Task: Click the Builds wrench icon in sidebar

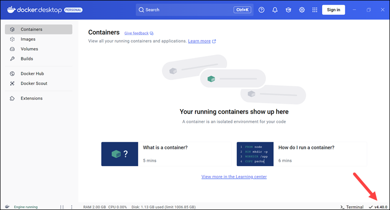Action: (12, 58)
